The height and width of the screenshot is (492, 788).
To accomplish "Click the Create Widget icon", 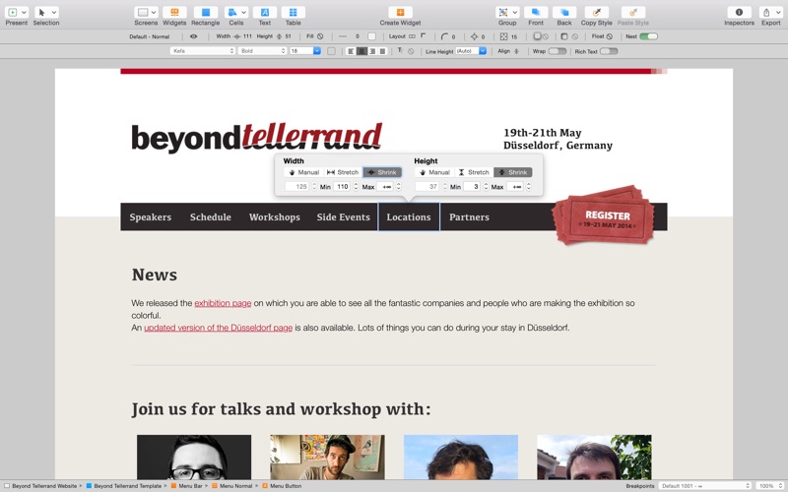I will [x=400, y=12].
